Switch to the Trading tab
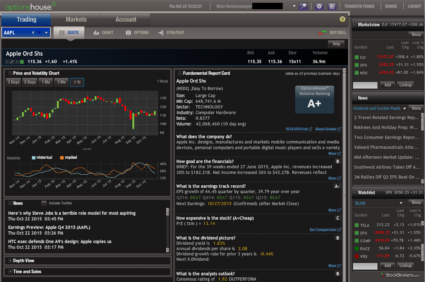425x282 pixels. coord(26,19)
